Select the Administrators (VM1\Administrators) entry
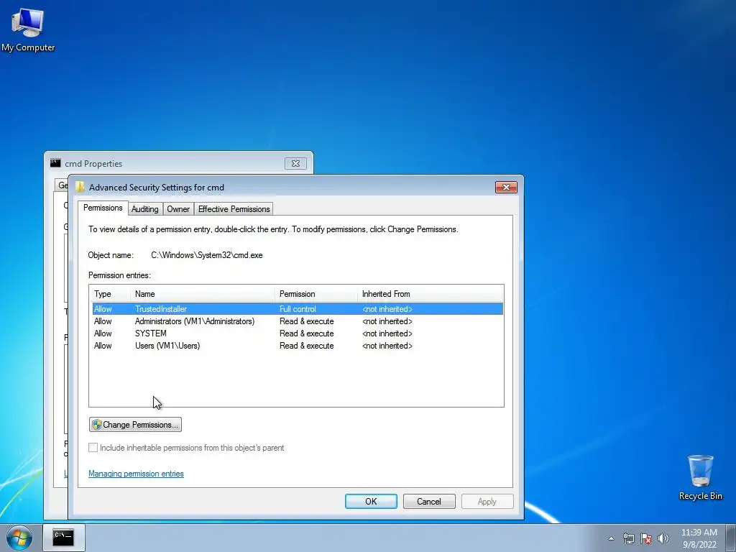The image size is (736, 552). (x=298, y=321)
